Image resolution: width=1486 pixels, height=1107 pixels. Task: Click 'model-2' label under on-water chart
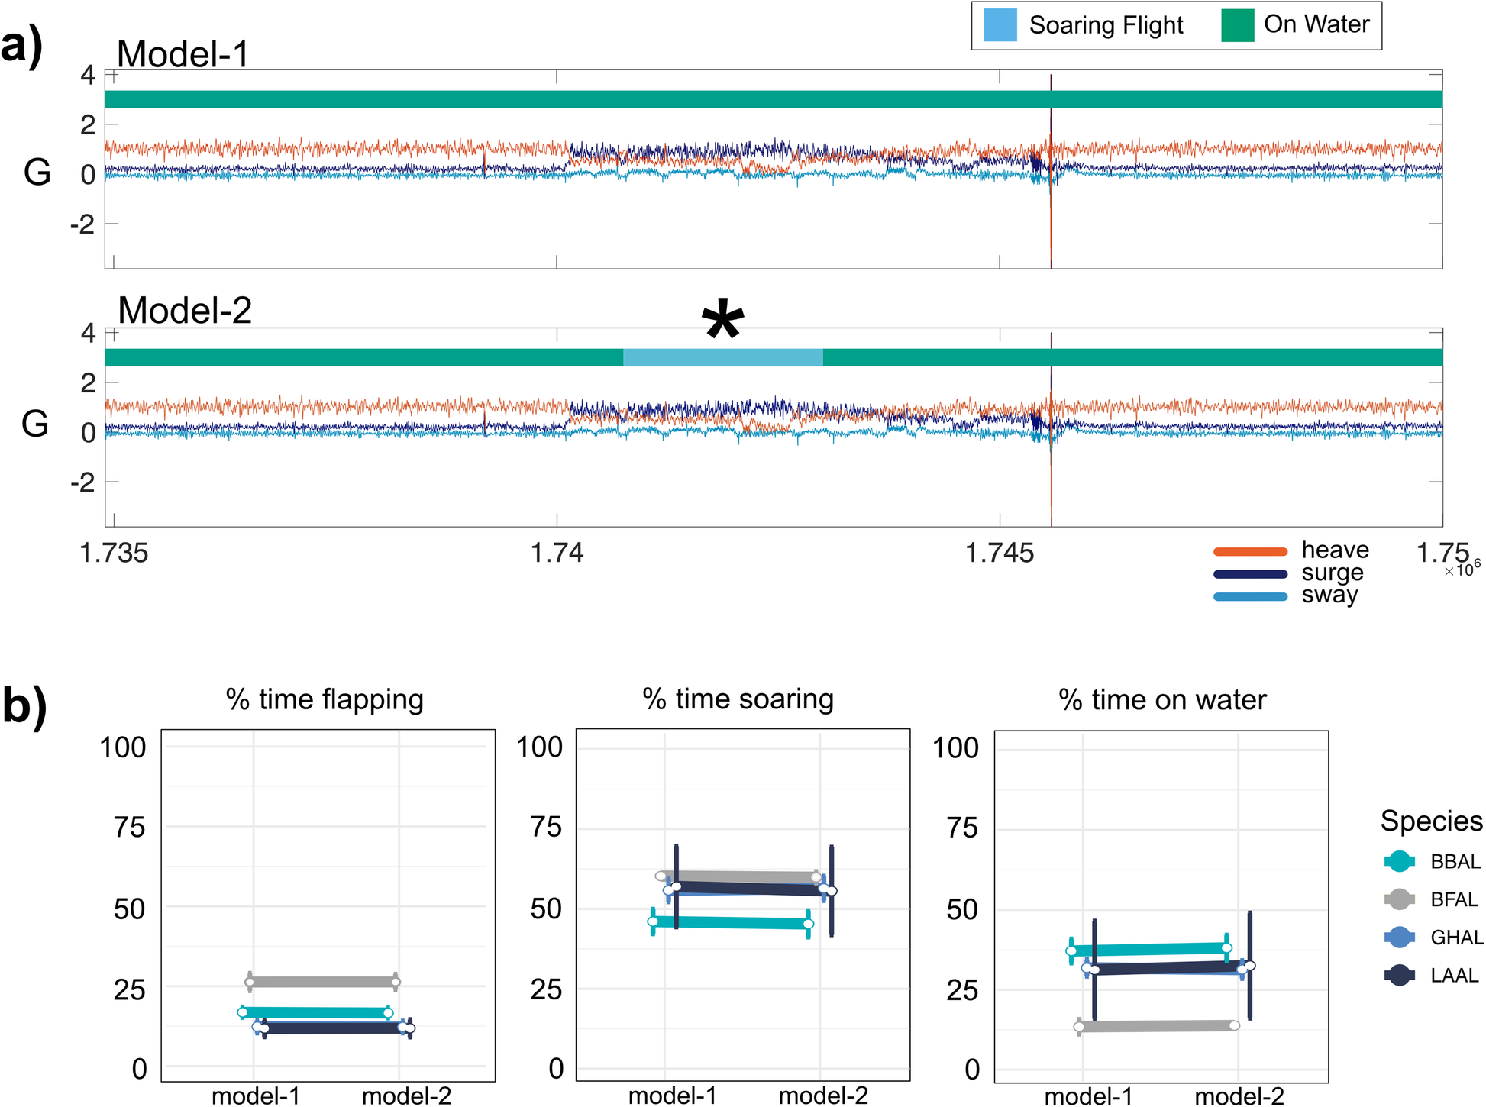[x=1239, y=1097]
